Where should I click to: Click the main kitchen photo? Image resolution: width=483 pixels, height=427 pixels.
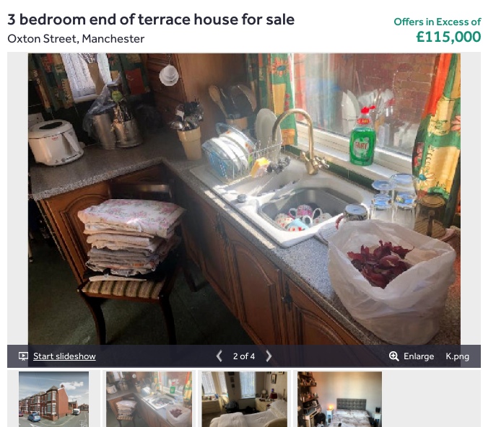point(244,199)
